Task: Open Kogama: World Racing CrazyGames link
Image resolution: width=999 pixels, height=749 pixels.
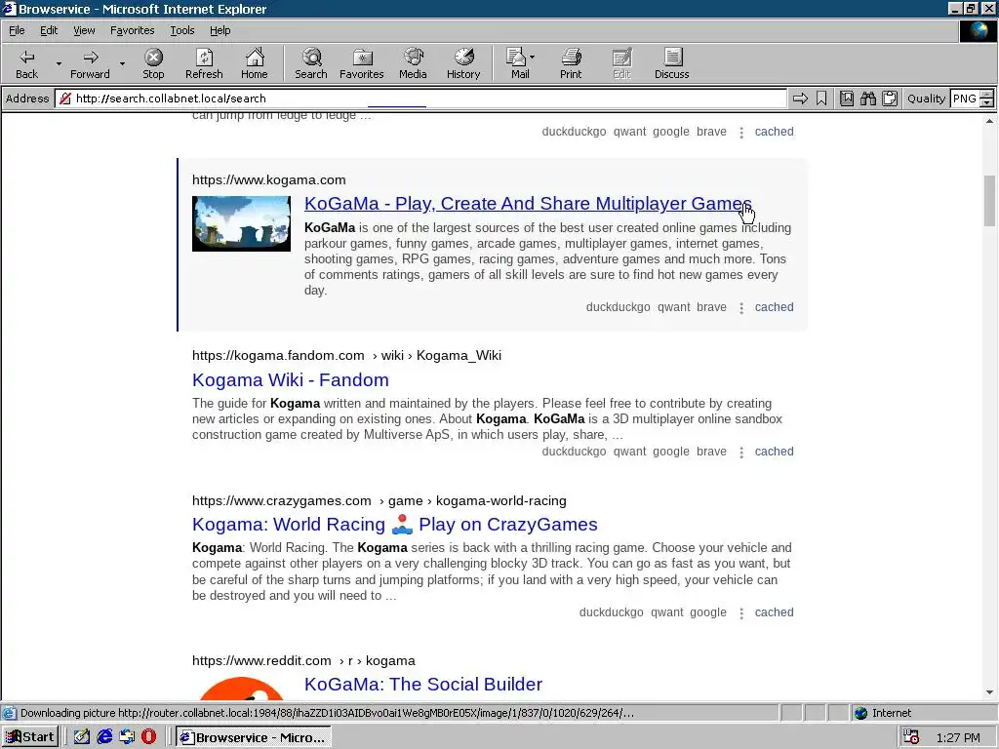Action: coord(395,524)
